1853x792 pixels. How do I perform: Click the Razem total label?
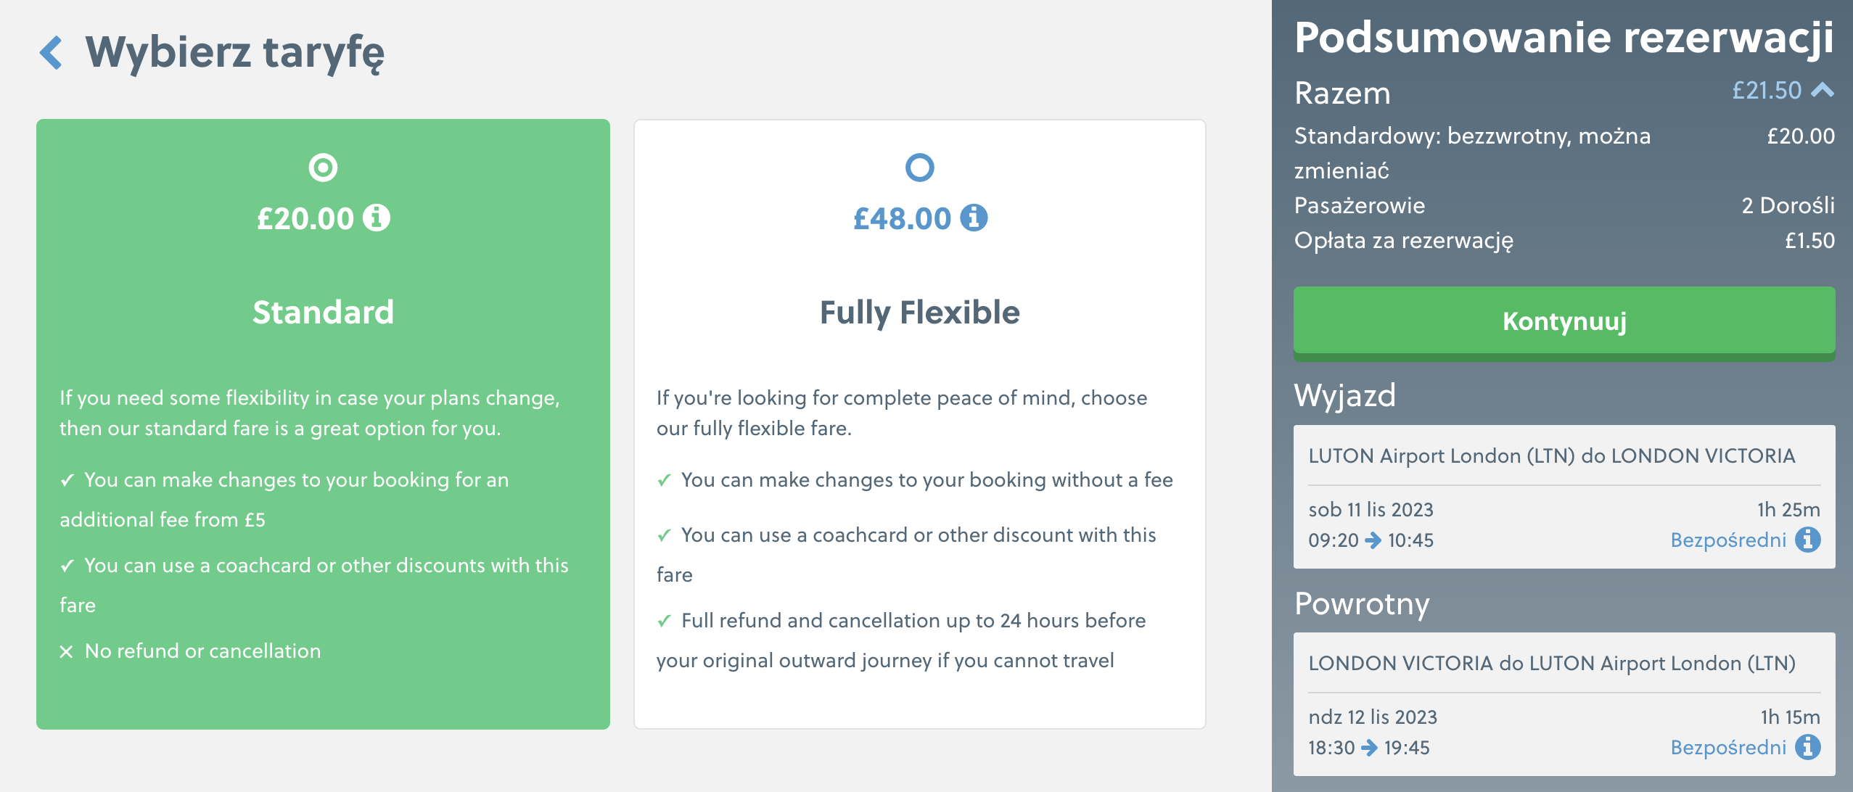pyautogui.click(x=1342, y=94)
